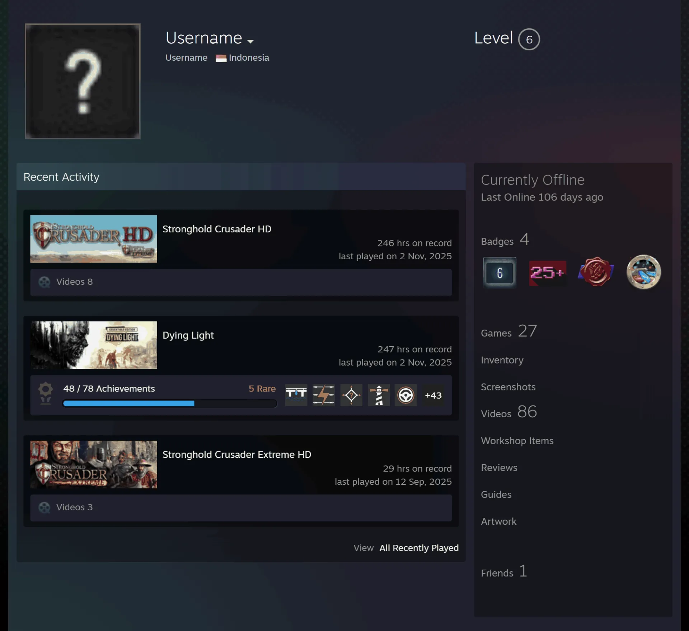Viewport: 689px width, 631px height.
Task: Show the +43 more achievements
Action: (x=433, y=395)
